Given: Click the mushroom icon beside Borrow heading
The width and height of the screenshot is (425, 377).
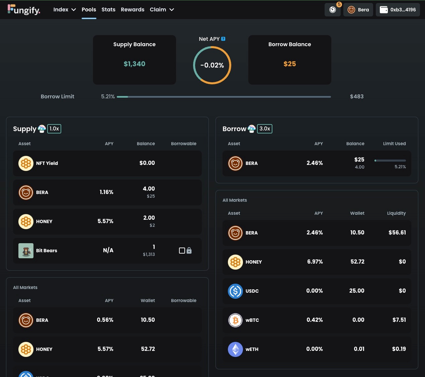Looking at the screenshot, I should (252, 129).
